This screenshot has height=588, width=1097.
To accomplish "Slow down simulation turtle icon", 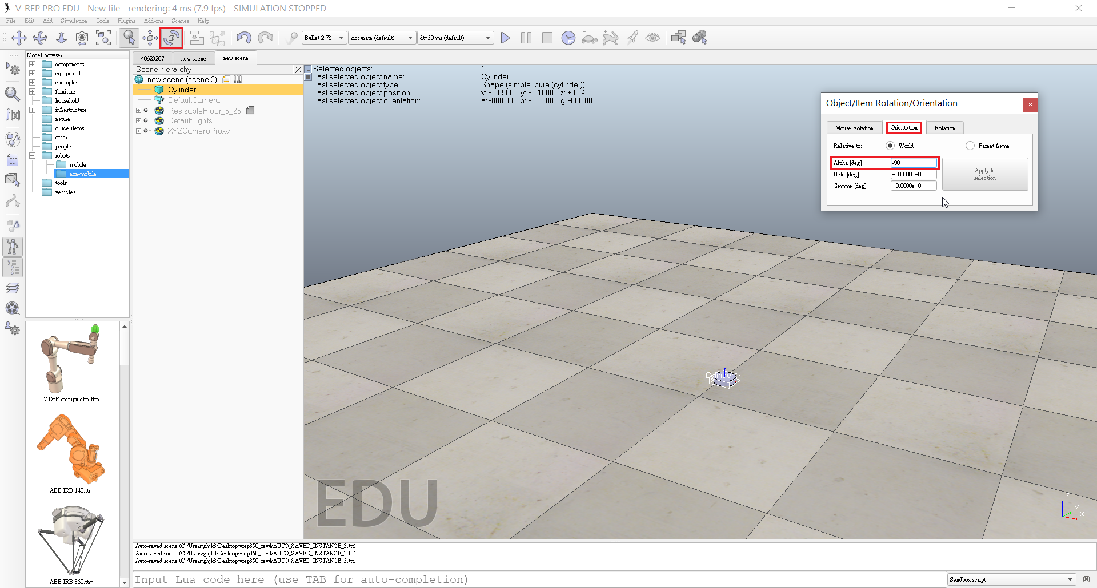I will click(590, 38).
